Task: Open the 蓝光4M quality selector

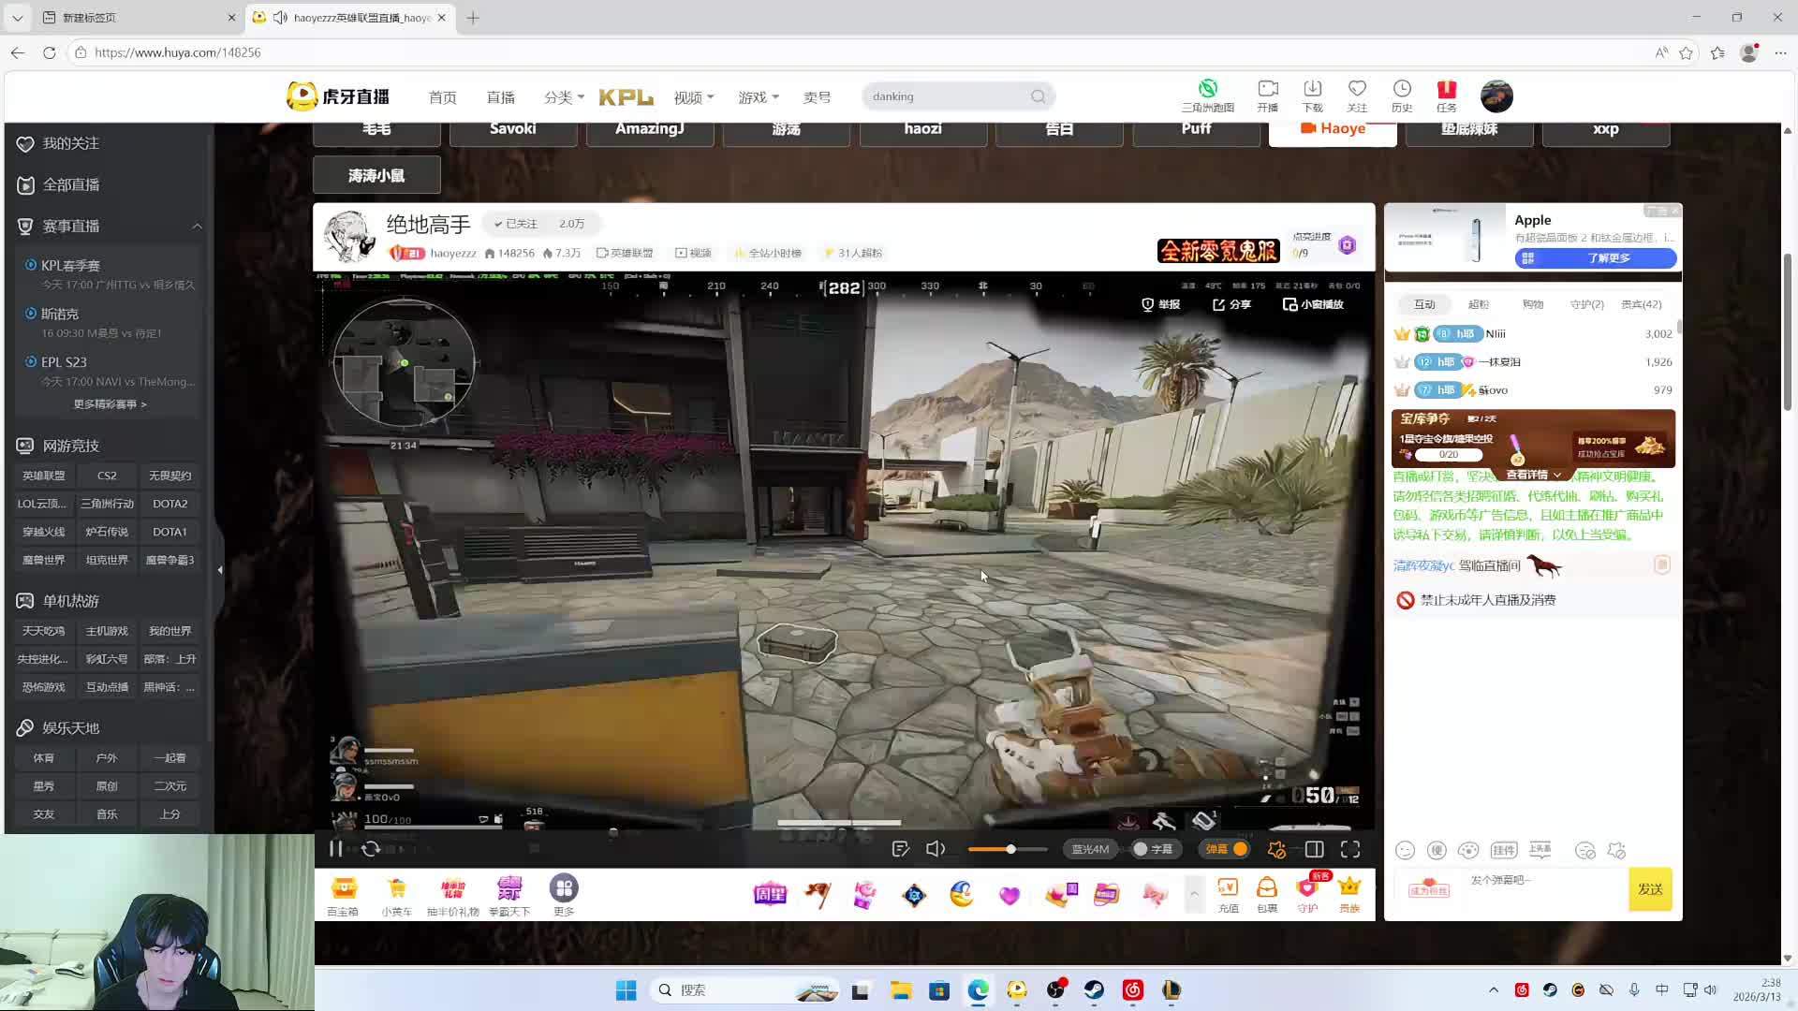Action: 1089,849
